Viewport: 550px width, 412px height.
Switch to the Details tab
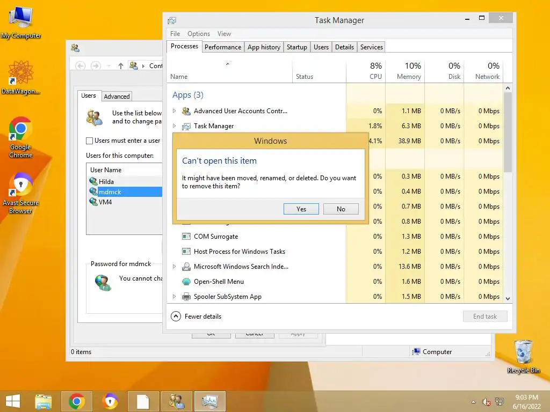[344, 47]
